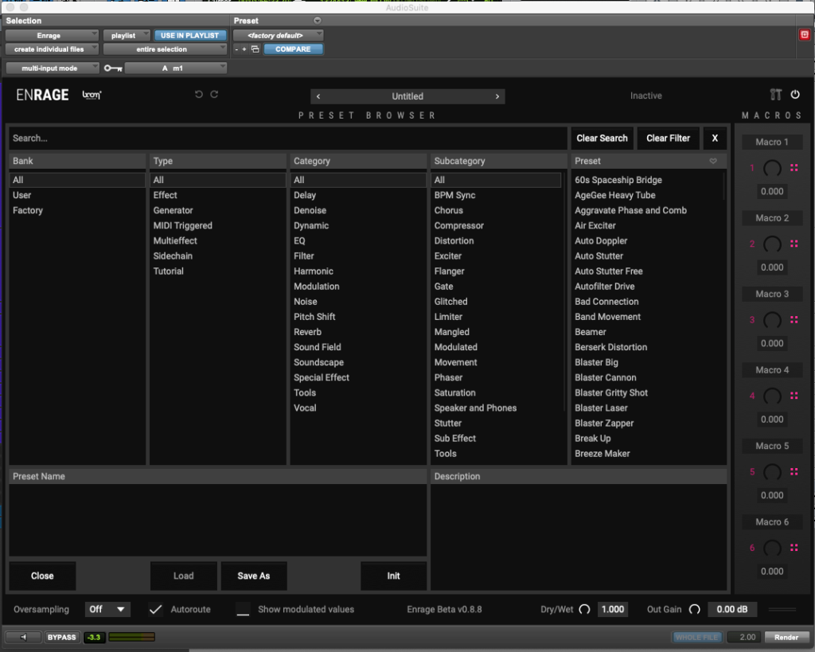
Task: Click the preview speaker button
Action: click(x=23, y=637)
